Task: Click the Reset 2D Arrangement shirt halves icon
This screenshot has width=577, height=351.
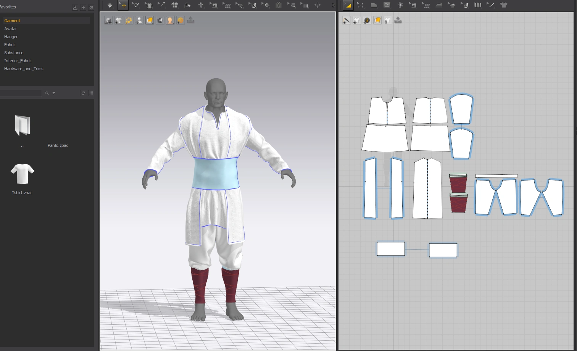Action: [x=175, y=5]
